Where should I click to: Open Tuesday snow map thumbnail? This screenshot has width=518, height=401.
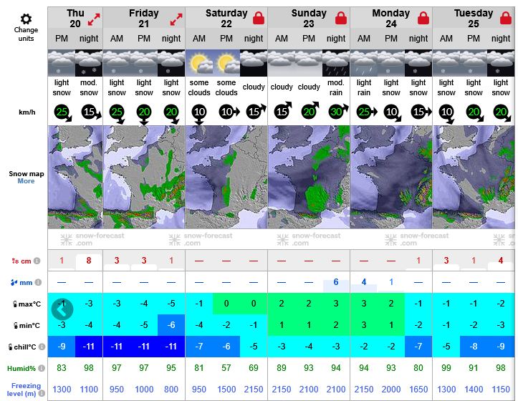pos(474,177)
